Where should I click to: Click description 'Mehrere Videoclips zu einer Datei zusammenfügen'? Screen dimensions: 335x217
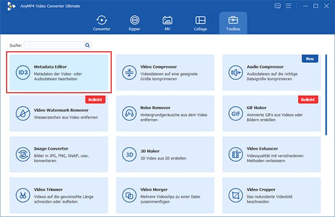point(170,199)
